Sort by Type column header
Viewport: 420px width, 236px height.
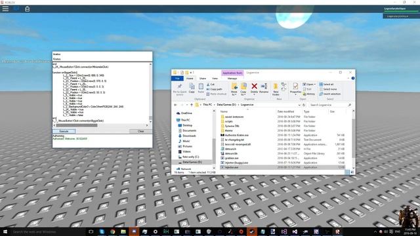coord(306,111)
